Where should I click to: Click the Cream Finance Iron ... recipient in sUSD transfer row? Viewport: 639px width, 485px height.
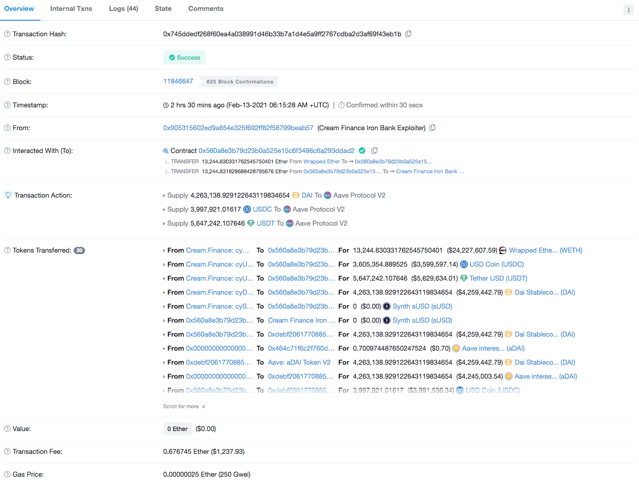point(302,321)
